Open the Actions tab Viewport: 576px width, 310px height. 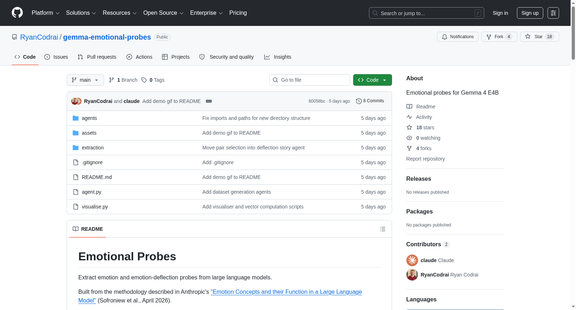pyautogui.click(x=139, y=57)
